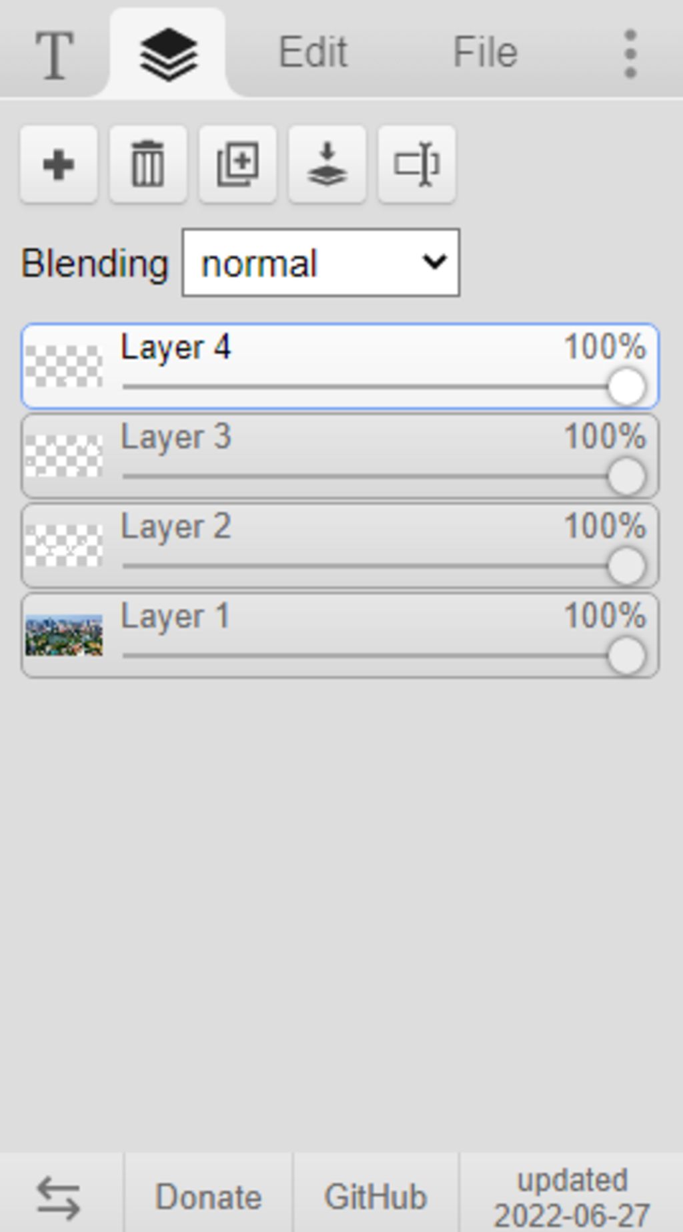Open the three-dot more options menu
683x1232 pixels.
630,53
